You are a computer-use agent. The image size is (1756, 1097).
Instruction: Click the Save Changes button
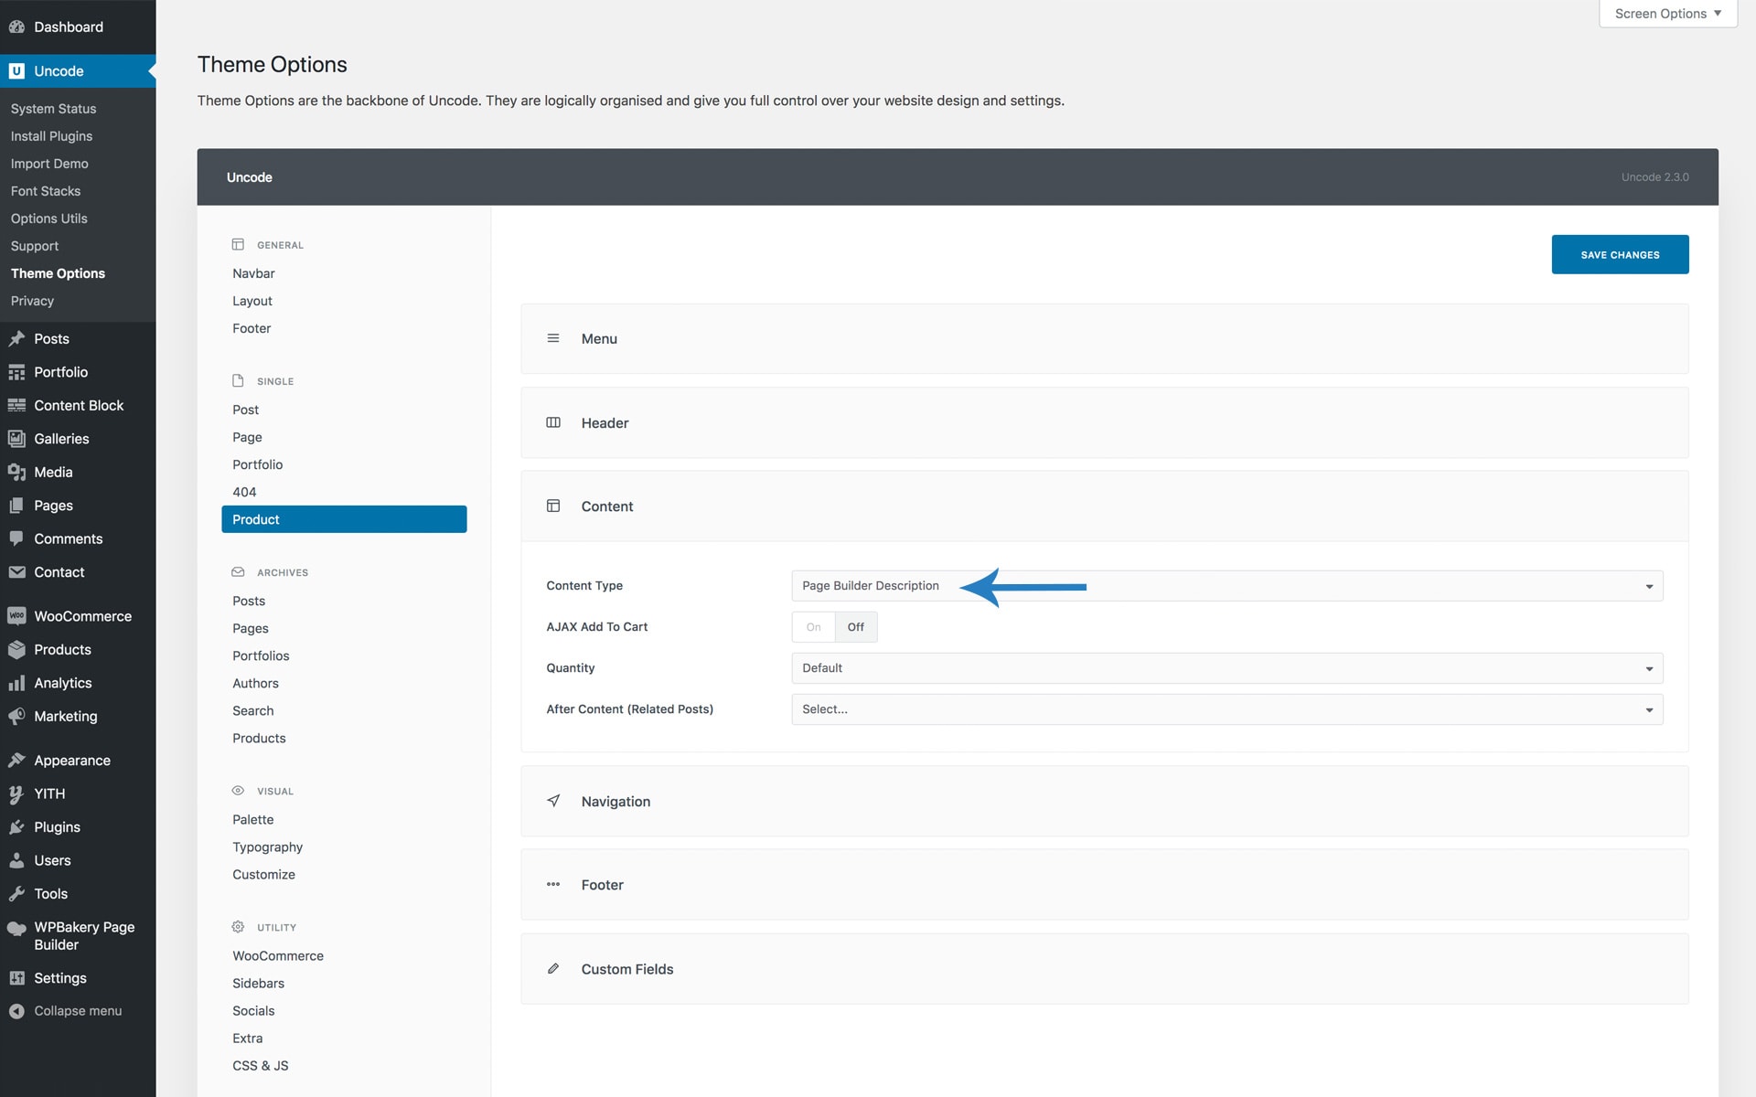coord(1619,254)
